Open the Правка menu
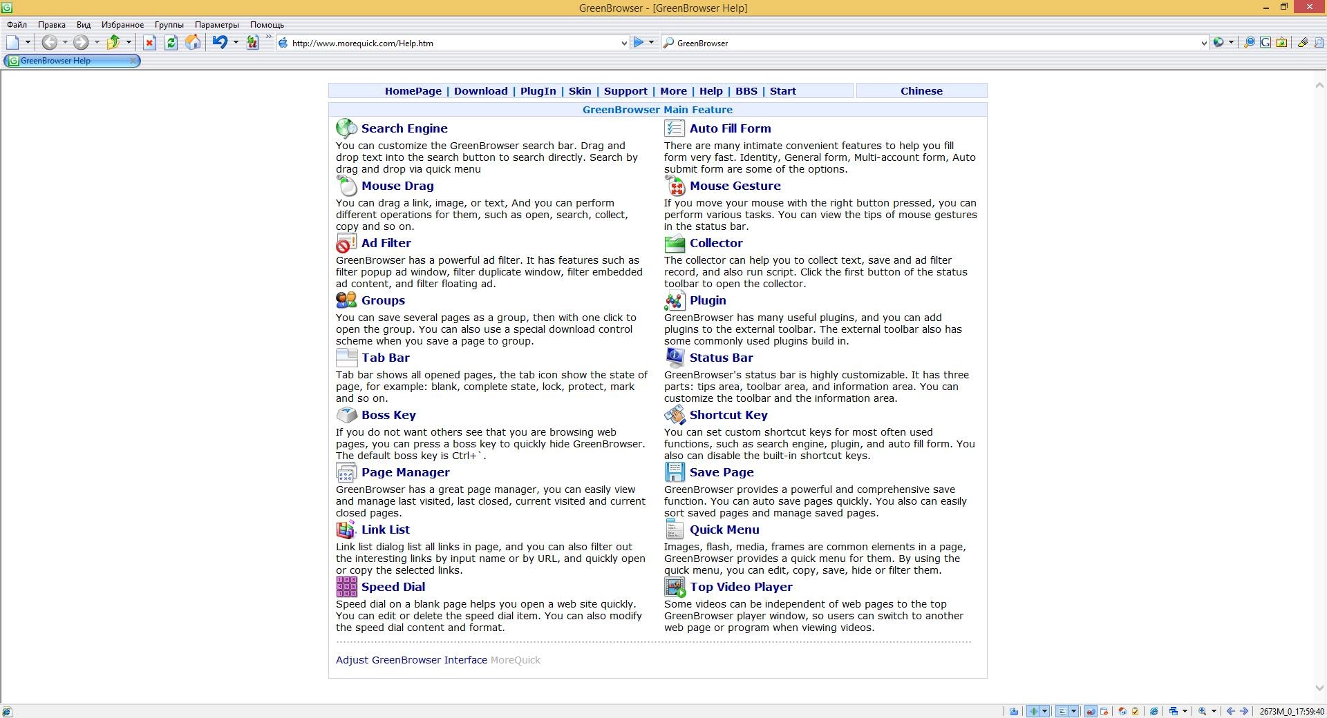Image resolution: width=1327 pixels, height=718 pixels. click(x=52, y=25)
